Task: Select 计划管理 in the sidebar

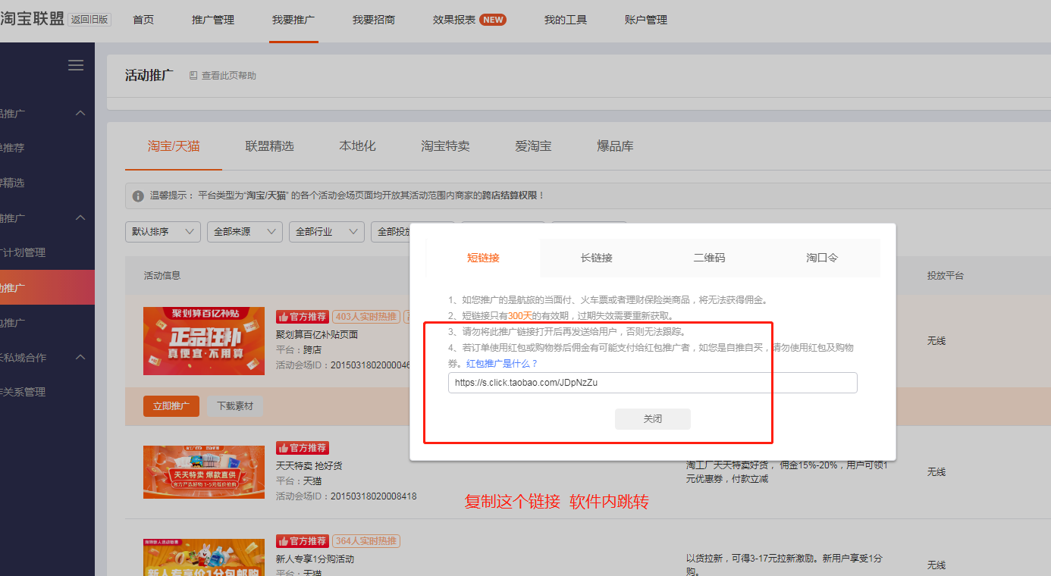Action: pos(24,253)
